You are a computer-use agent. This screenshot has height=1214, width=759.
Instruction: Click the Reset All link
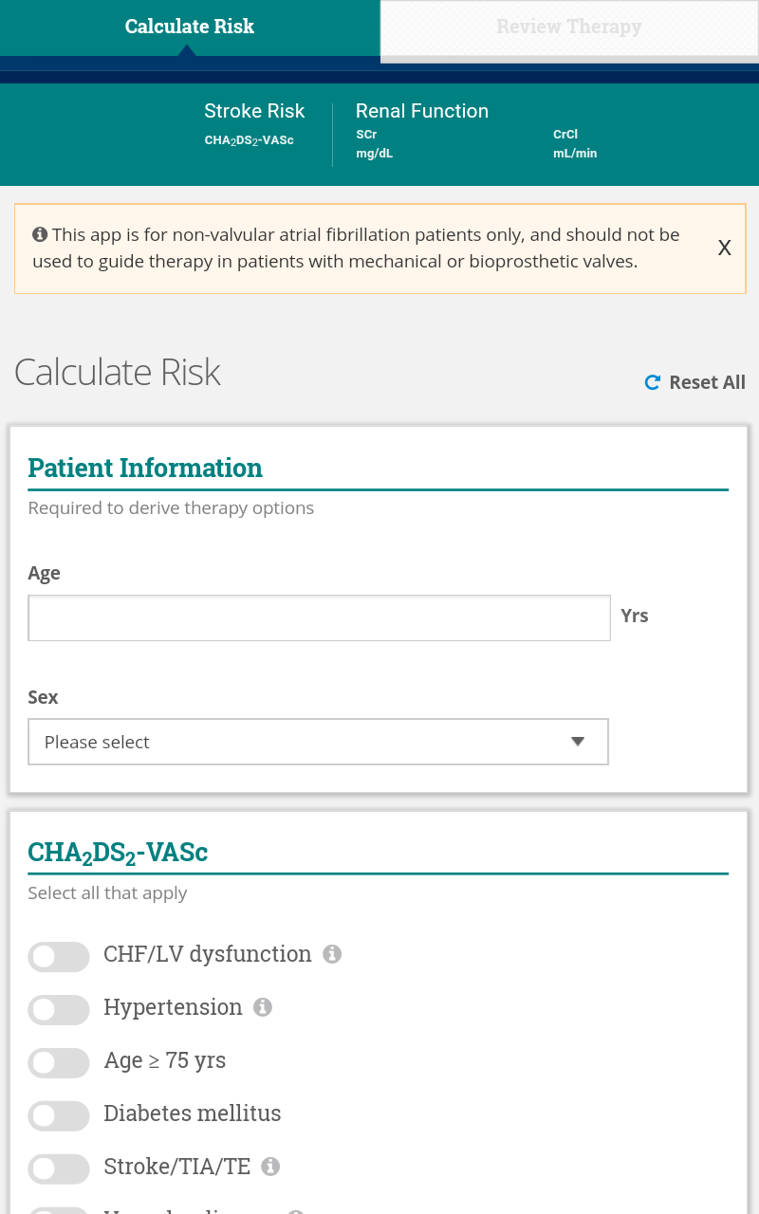(694, 382)
